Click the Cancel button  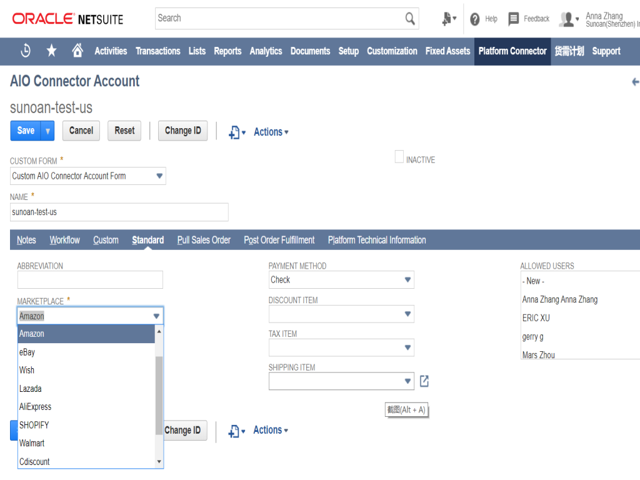tap(81, 131)
